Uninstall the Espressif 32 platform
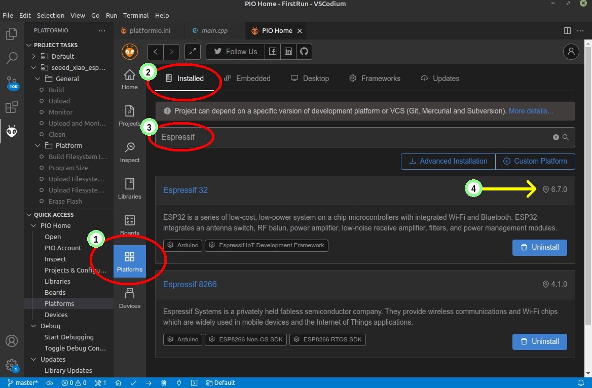The image size is (592, 388). (x=539, y=247)
